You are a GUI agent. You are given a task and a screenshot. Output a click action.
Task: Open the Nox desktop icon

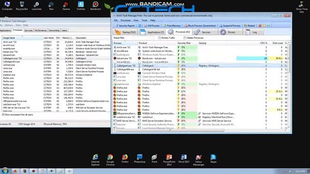(x=51, y=6)
